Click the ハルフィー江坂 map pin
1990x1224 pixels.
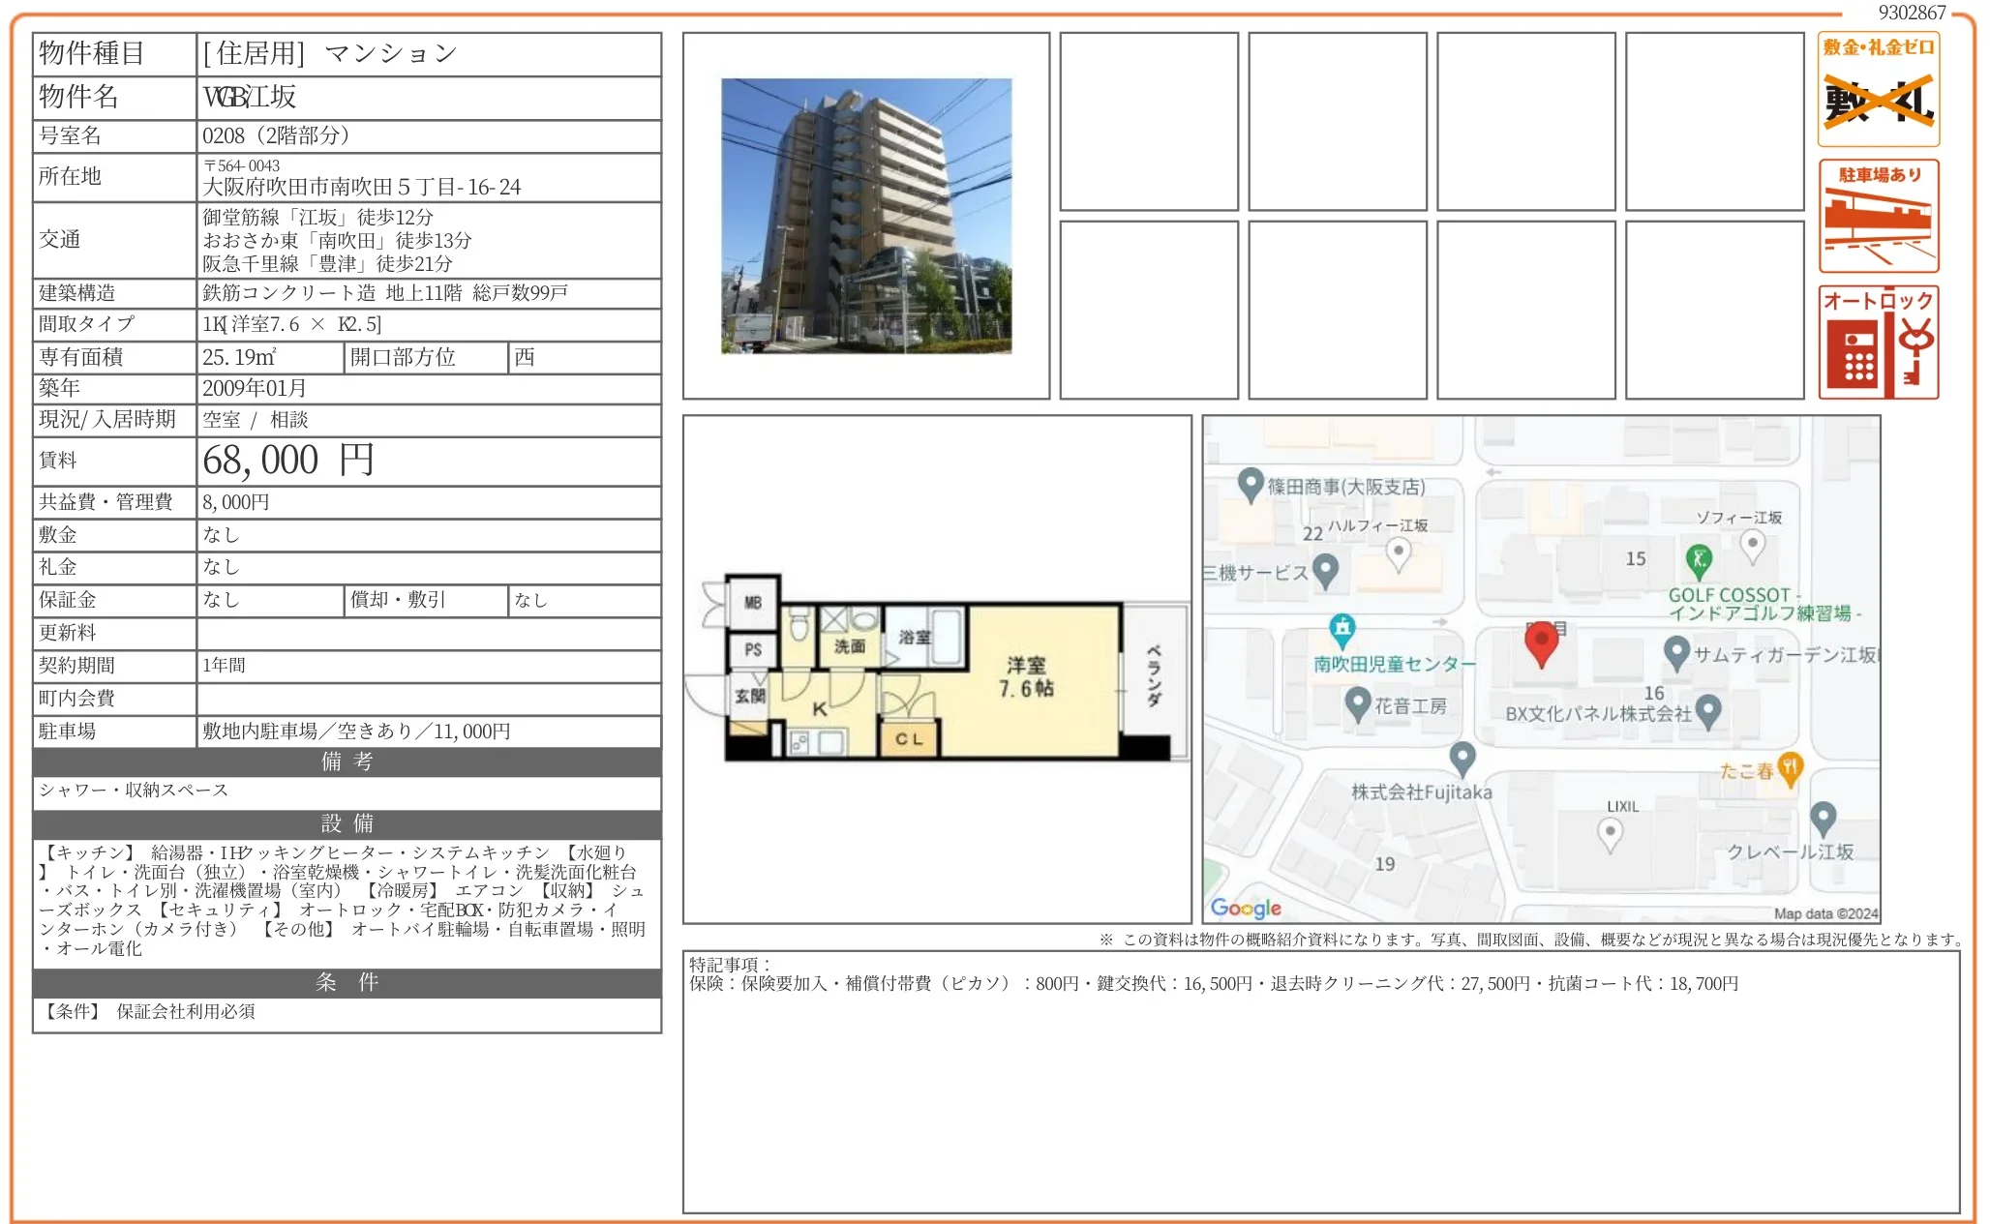pos(1398,554)
